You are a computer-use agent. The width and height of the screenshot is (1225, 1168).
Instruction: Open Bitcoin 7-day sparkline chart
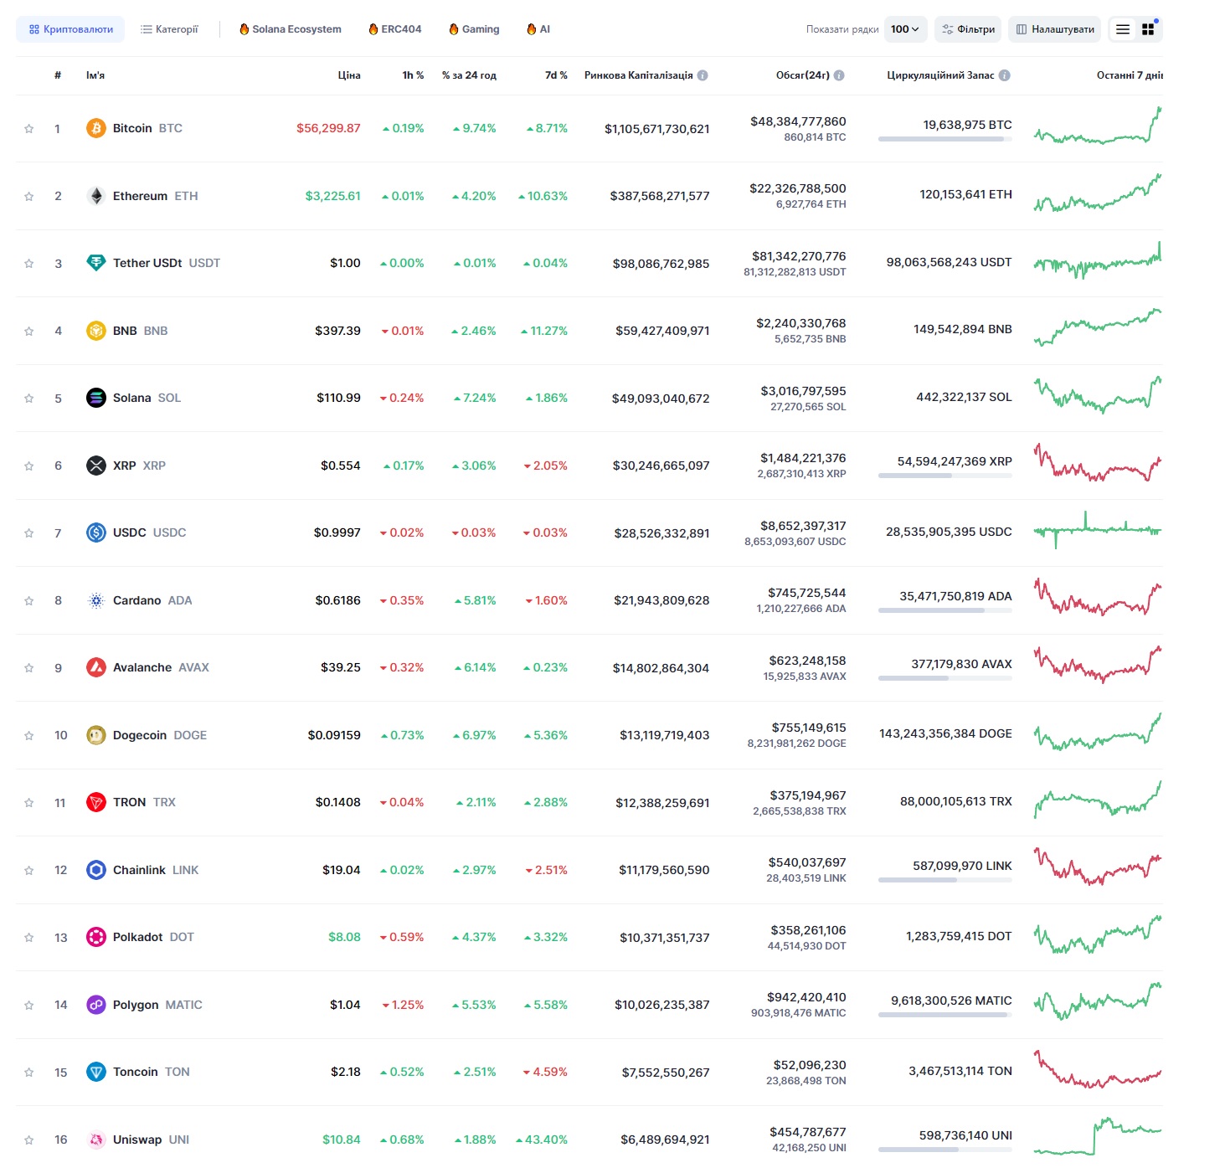point(1098,126)
